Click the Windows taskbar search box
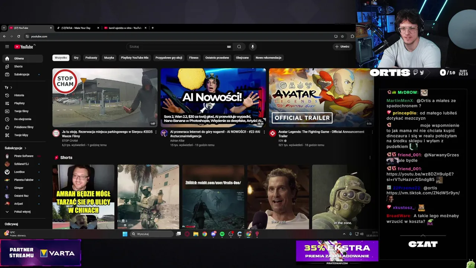 [152, 234]
